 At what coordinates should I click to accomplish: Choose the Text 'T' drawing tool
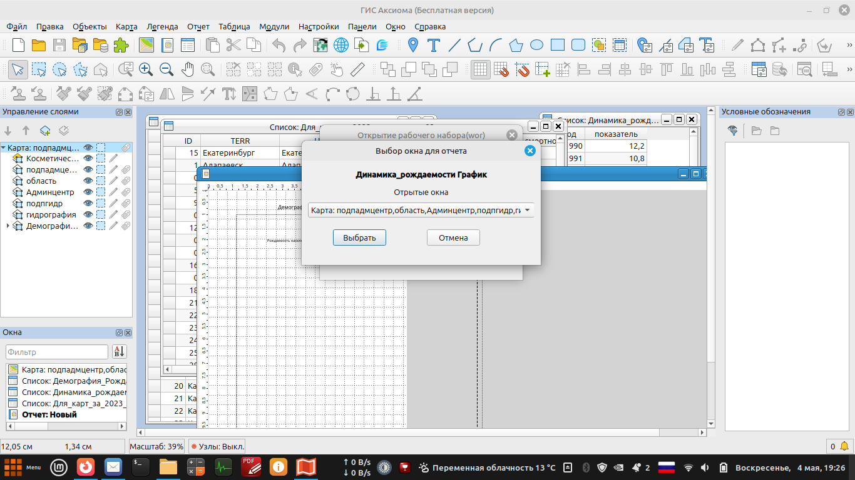pos(433,45)
